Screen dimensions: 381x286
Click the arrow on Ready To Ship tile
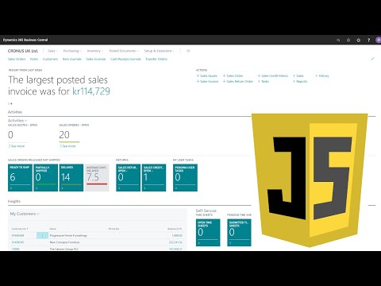point(11,188)
